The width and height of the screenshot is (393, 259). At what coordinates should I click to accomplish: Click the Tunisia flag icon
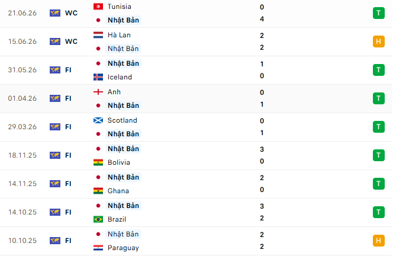click(98, 7)
